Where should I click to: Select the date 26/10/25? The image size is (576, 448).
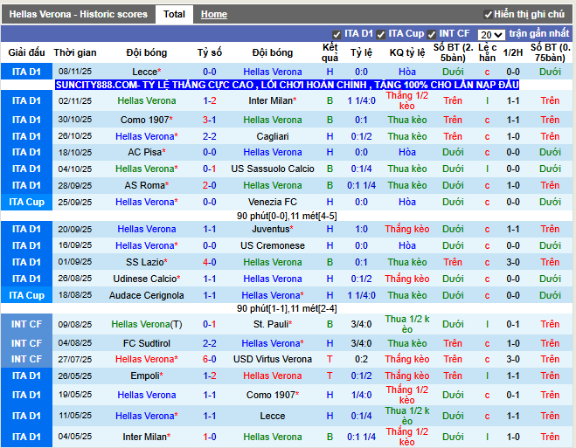(75, 136)
